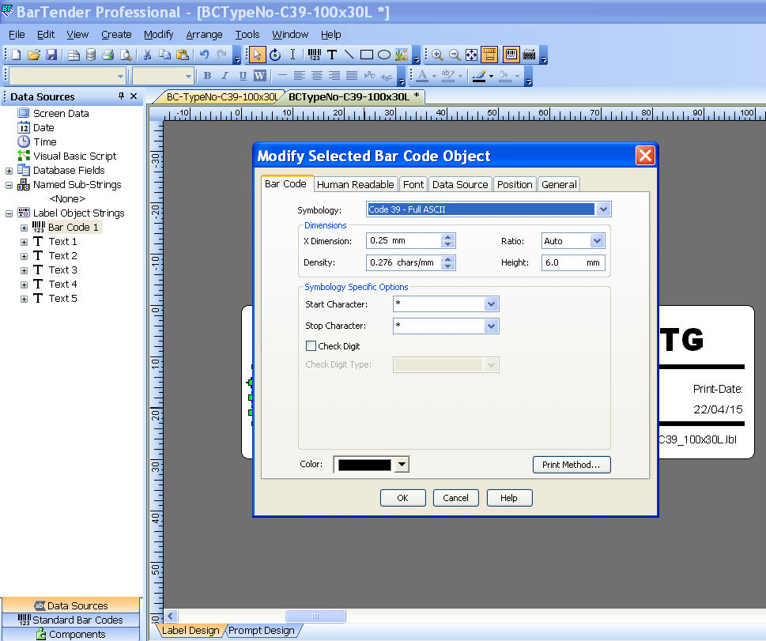Switch to the Position tab
This screenshot has width=766, height=641.
coord(515,184)
